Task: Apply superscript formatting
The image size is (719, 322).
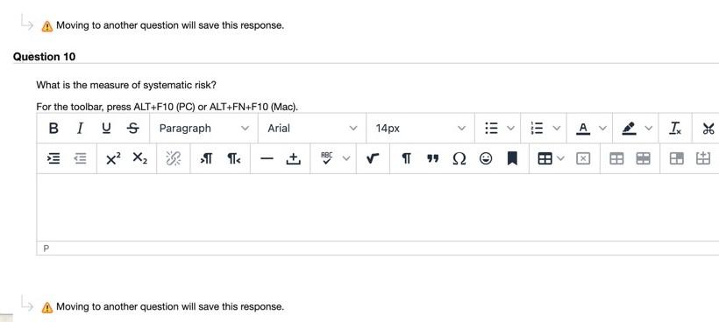Action: click(113, 158)
